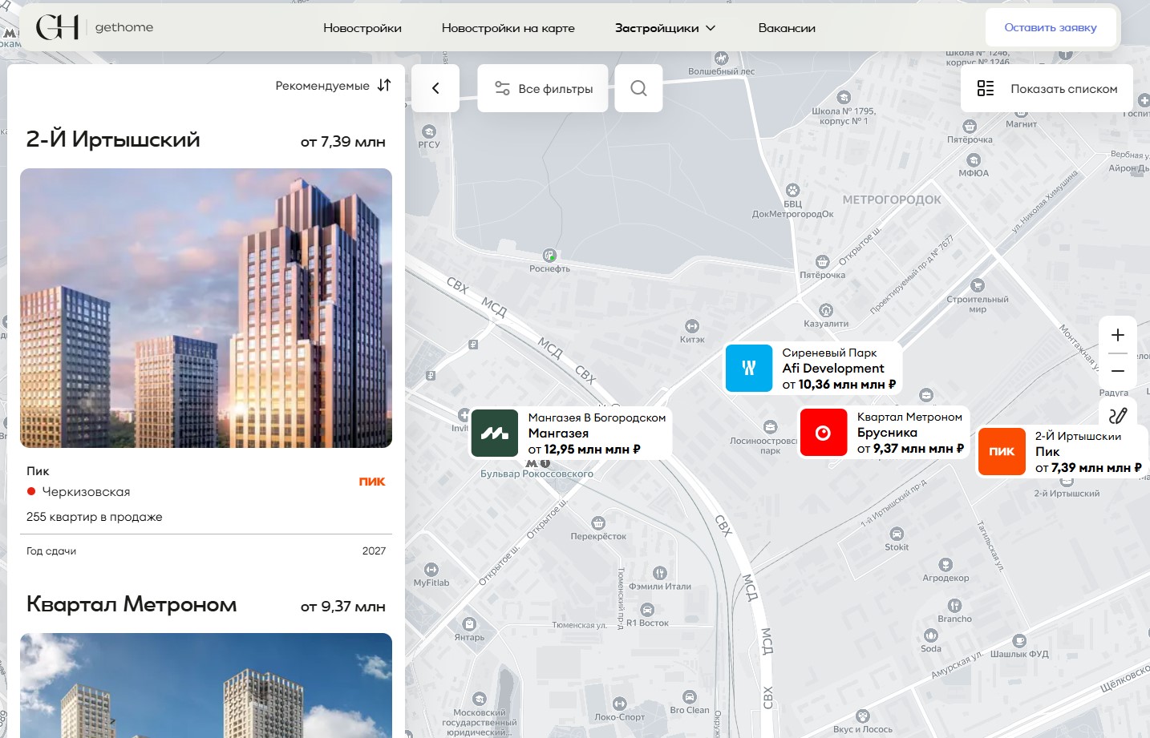This screenshot has height=738, width=1150.
Task: Collapse the listing panel with back chevron
Action: click(435, 88)
